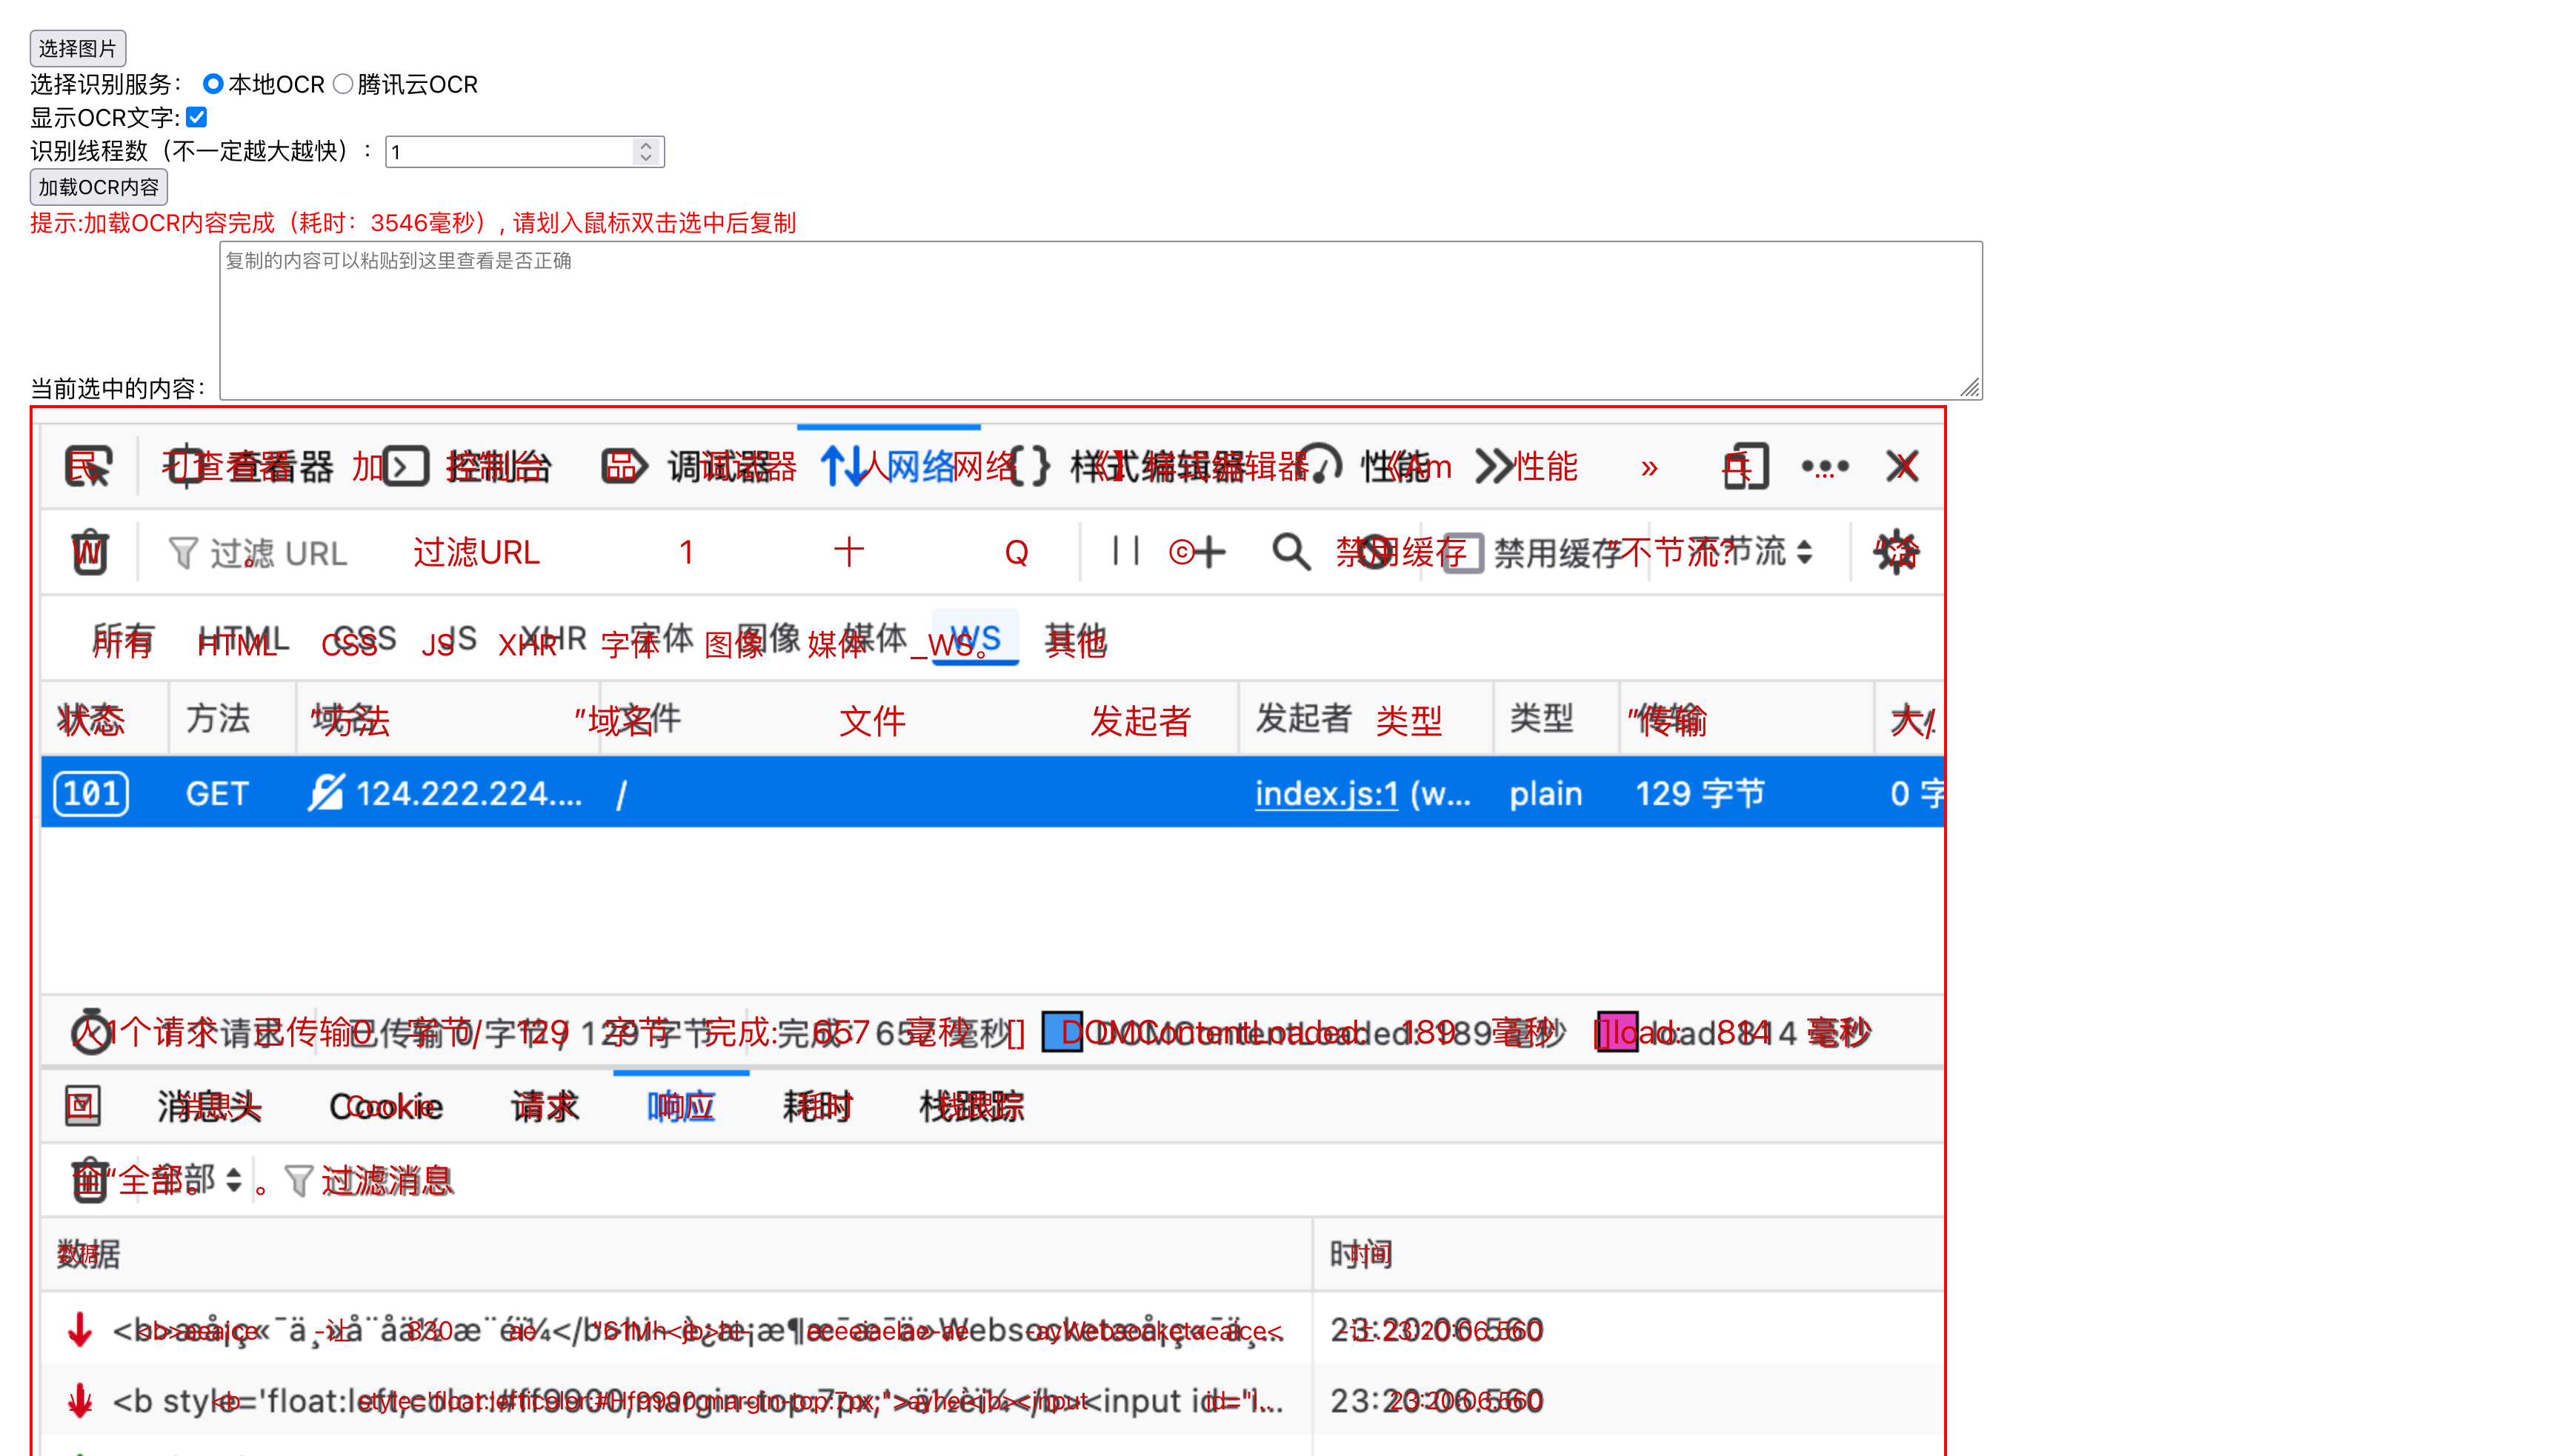Open the index.js:1 initiator link

(1325, 794)
